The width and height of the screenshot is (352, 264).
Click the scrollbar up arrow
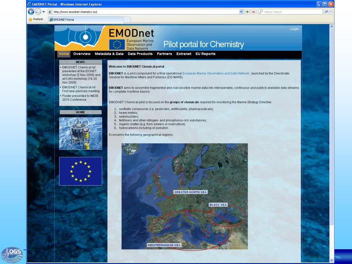pyautogui.click(x=331, y=26)
